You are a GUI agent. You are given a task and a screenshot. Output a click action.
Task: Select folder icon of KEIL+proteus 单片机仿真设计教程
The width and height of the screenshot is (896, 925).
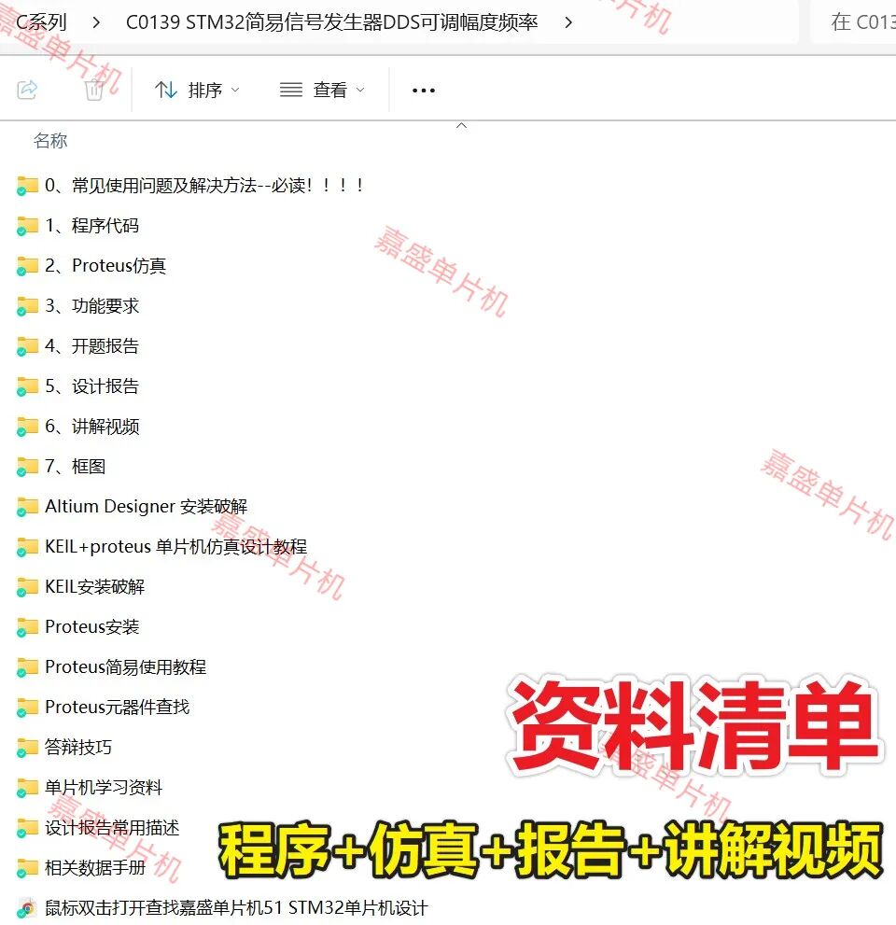point(27,547)
